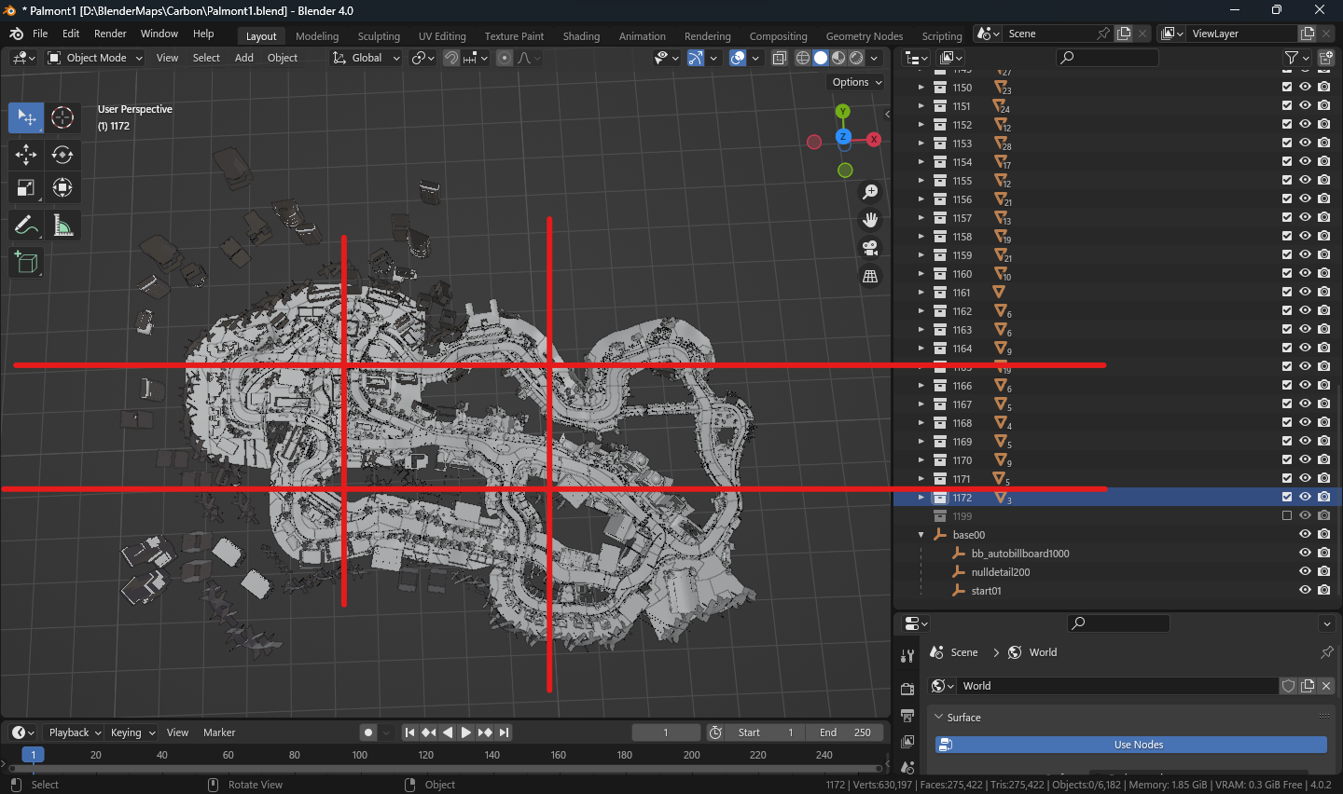Pick the Measure ruler tool
The image size is (1343, 794).
pyautogui.click(x=62, y=226)
